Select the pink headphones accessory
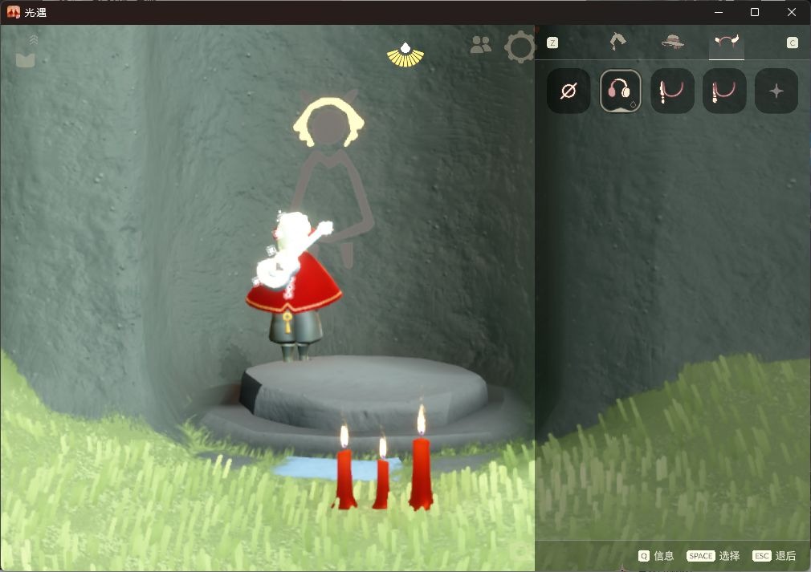Screen dimensions: 811x572 (620, 91)
